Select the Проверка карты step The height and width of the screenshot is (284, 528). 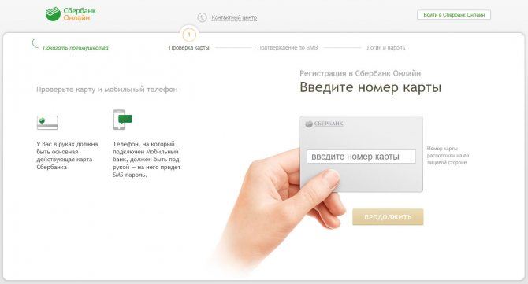pos(189,48)
